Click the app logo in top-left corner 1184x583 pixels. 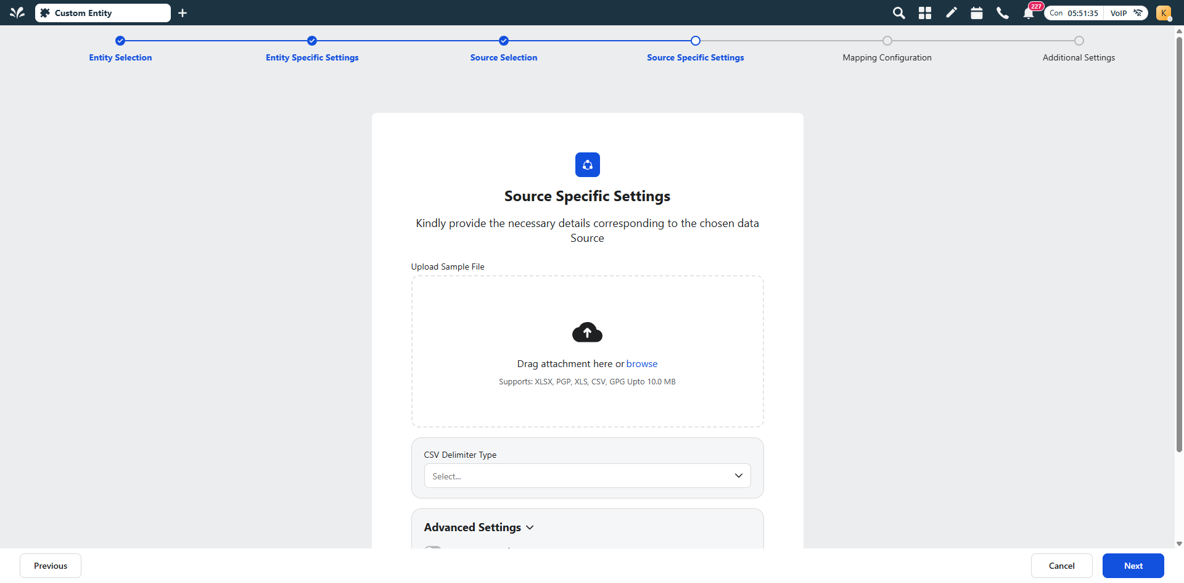pyautogui.click(x=17, y=13)
